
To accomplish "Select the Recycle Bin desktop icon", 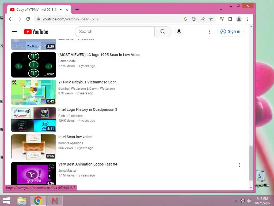I will 262,178.
